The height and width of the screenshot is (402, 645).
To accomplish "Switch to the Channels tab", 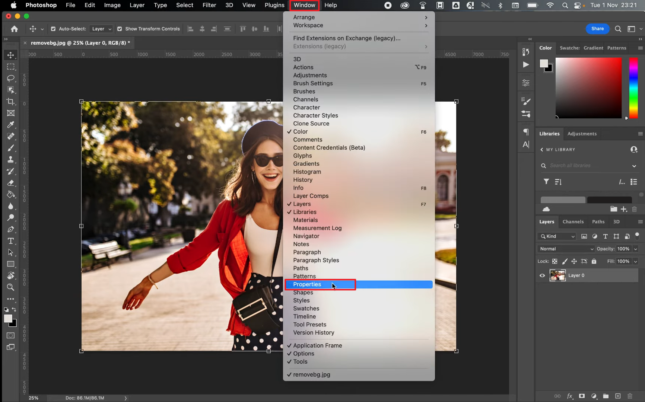I will pyautogui.click(x=573, y=221).
